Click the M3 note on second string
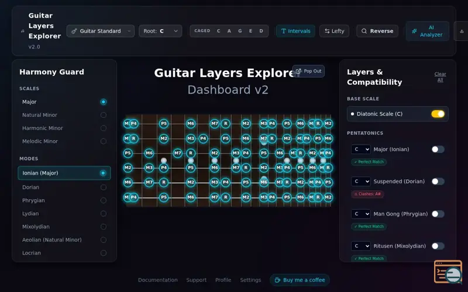The height and width of the screenshot is (292, 468). tap(191, 138)
